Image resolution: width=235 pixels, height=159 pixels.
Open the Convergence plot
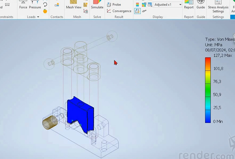point(119,11)
